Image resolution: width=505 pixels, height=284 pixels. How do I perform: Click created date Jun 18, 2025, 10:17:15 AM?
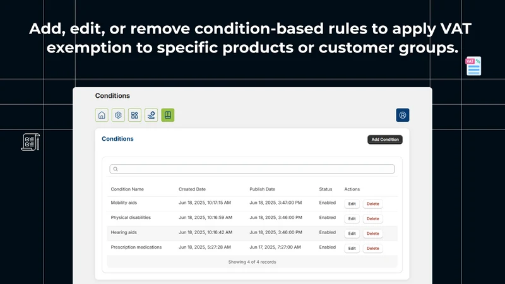coord(205,203)
